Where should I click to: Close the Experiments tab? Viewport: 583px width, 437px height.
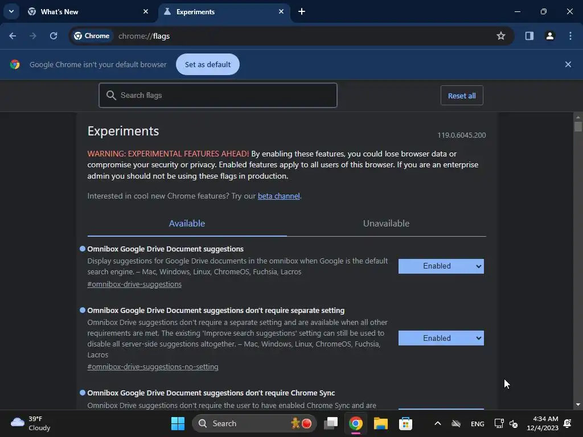[x=281, y=11]
